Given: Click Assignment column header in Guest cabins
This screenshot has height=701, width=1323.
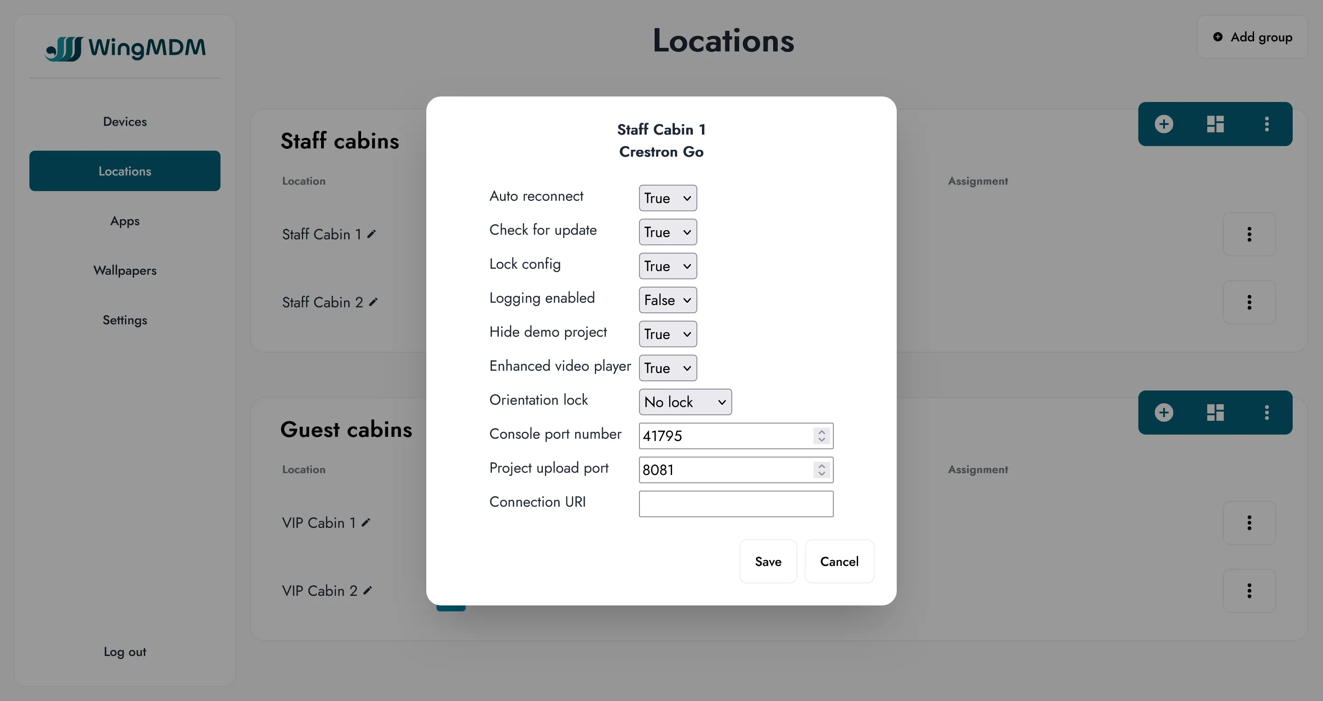Looking at the screenshot, I should point(978,469).
